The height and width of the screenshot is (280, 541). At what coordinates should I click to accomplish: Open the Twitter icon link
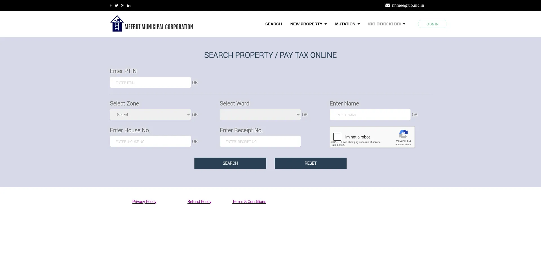[x=116, y=5]
